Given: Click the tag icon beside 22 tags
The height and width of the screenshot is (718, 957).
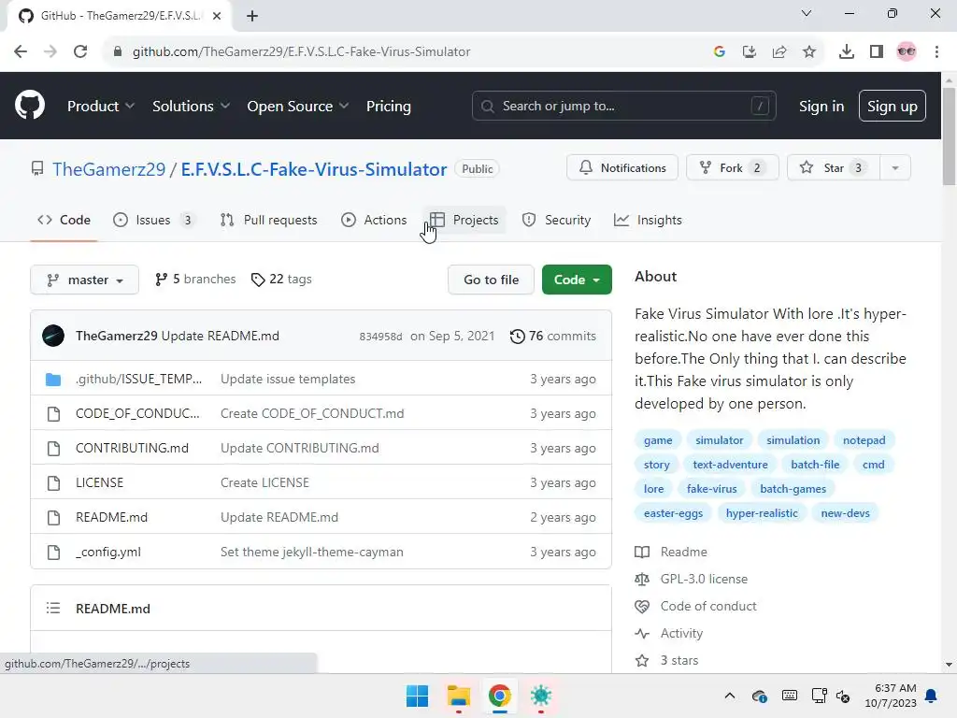Looking at the screenshot, I should 258,279.
